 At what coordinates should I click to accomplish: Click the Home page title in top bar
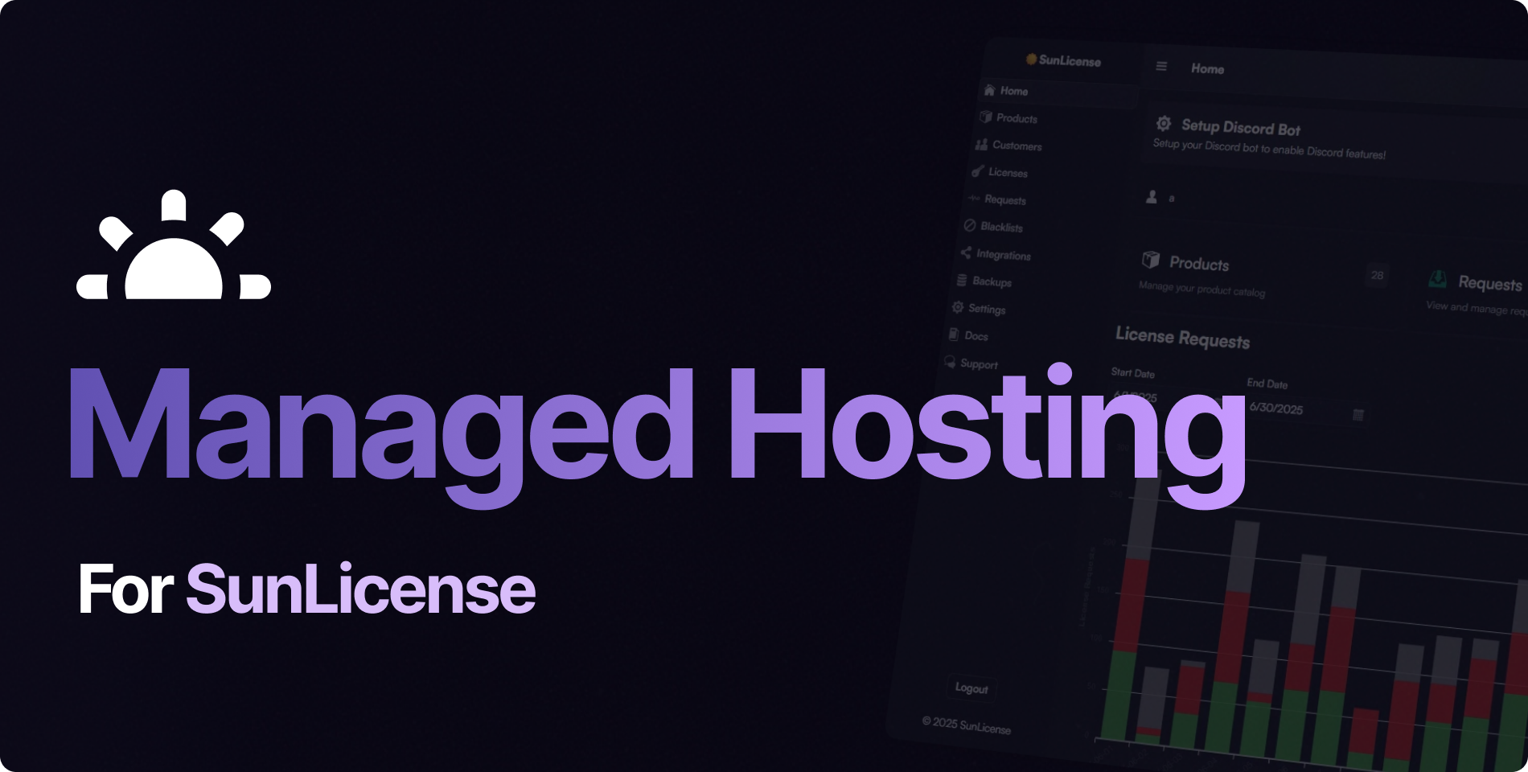[x=1207, y=69]
